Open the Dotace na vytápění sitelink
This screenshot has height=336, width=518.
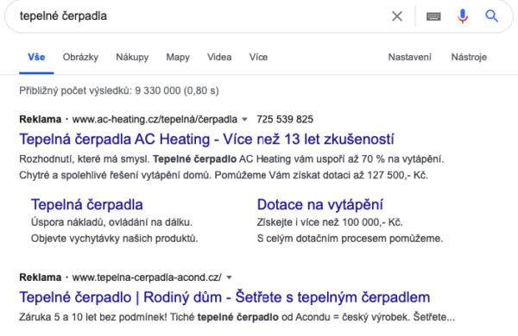point(319,205)
